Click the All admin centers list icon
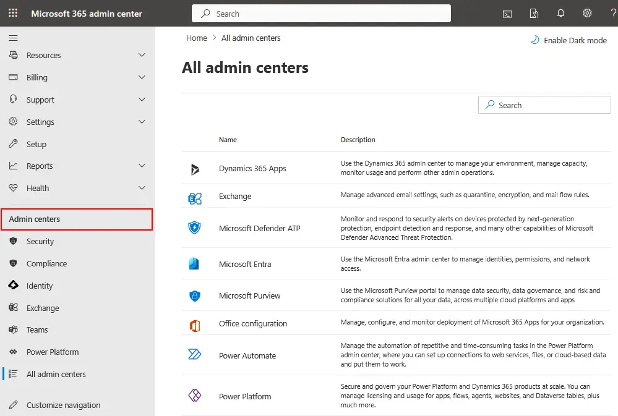618x416 pixels. (13, 374)
